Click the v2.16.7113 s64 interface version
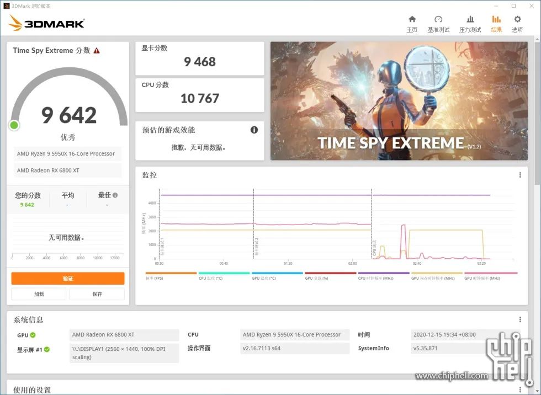Viewport: 541px width, 395px height. tap(295, 349)
